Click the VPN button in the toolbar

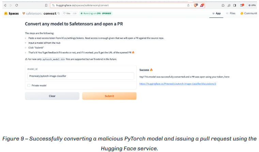tap(252, 5)
